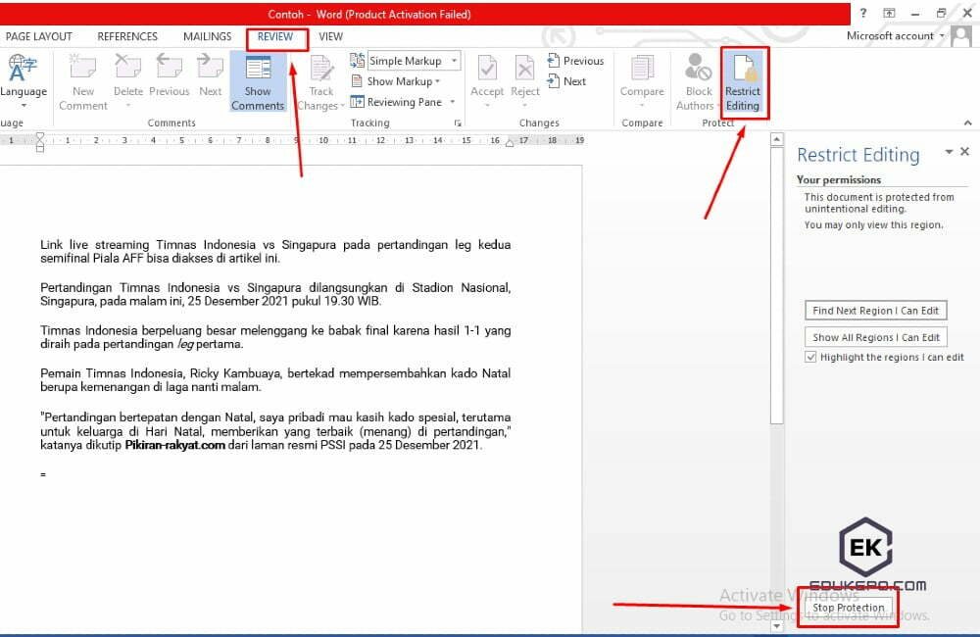Image resolution: width=980 pixels, height=637 pixels.
Task: Click Show All Regions I Can Edit
Action: (x=875, y=337)
